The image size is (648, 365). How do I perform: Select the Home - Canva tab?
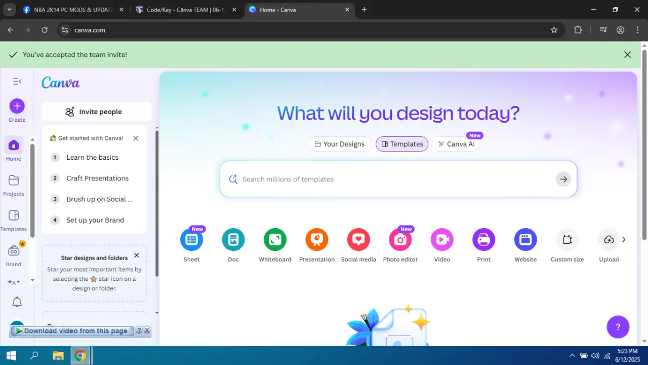300,10
